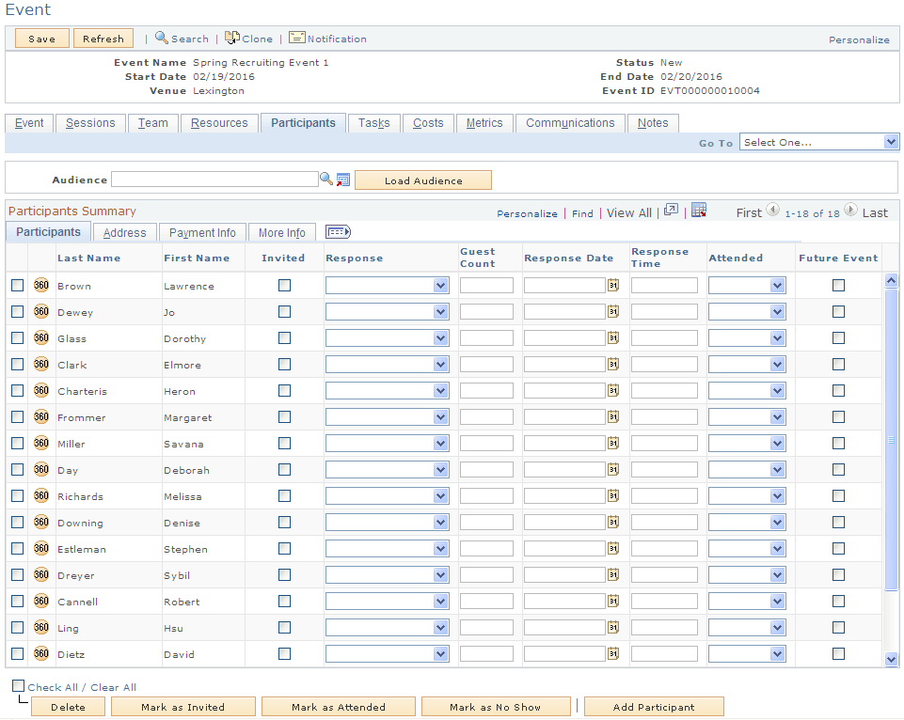Click the Load Audience button
The image size is (904, 720).
tap(422, 180)
